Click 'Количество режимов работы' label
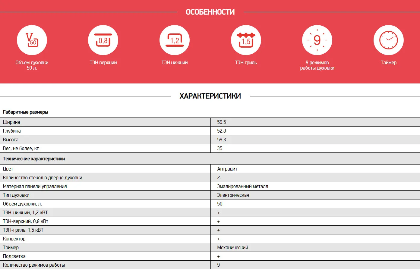 point(34,265)
